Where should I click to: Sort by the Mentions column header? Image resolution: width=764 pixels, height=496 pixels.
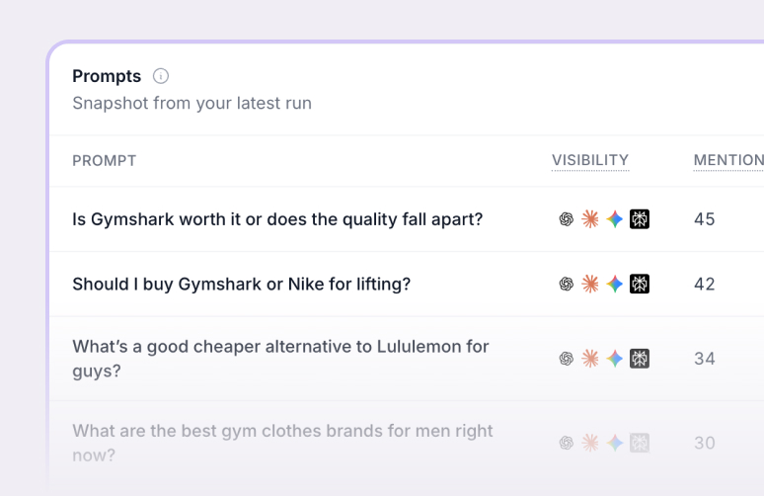[x=728, y=160]
